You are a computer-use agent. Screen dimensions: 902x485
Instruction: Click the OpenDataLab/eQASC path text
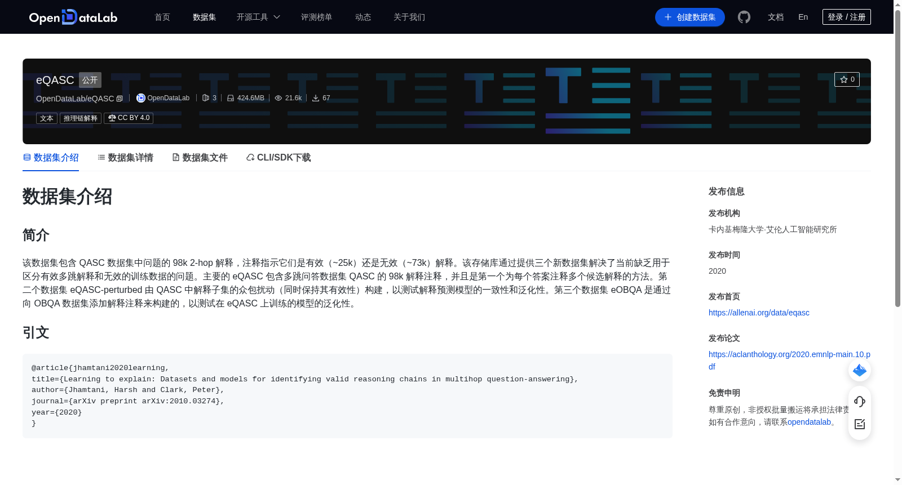[75, 99]
